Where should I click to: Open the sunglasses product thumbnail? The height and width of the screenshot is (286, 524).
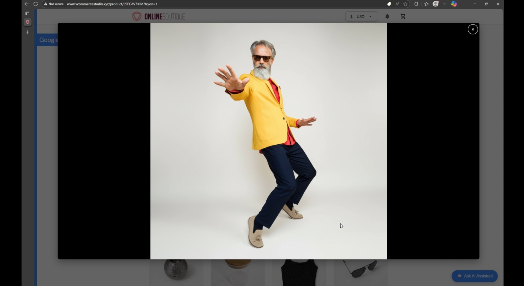click(361, 273)
